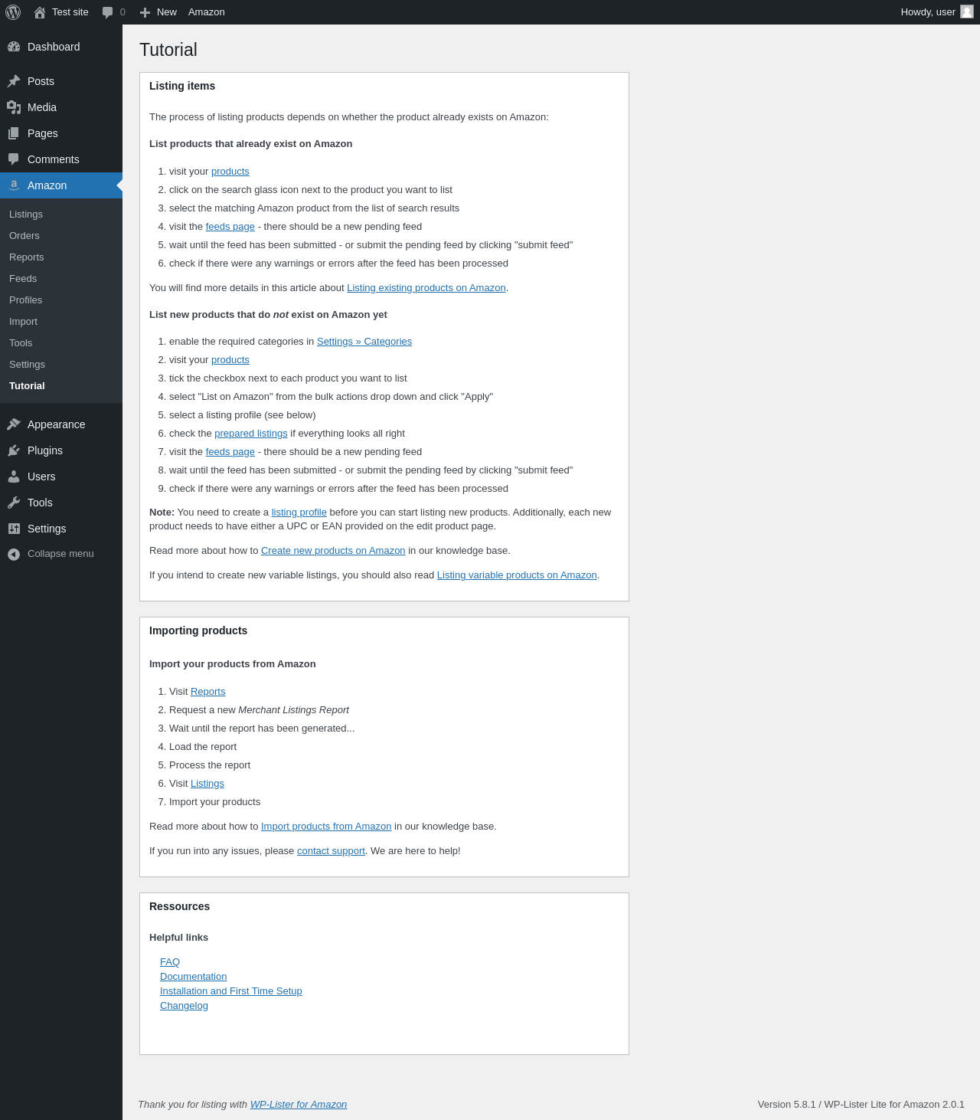Click the user avatar next to Howdy

click(x=967, y=12)
